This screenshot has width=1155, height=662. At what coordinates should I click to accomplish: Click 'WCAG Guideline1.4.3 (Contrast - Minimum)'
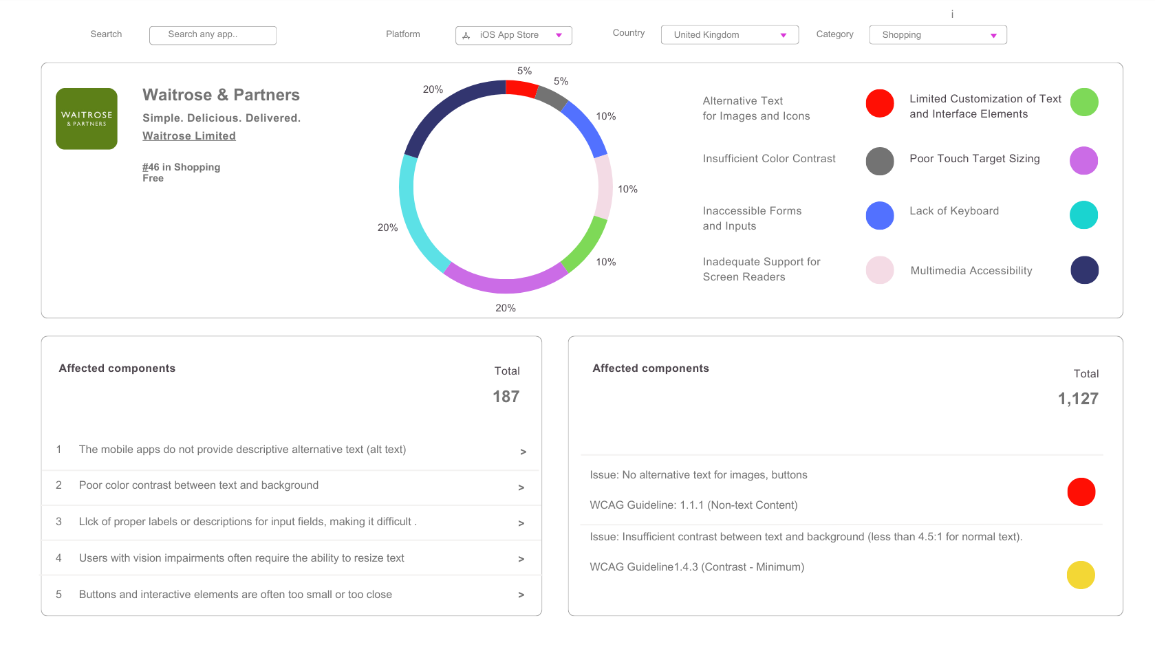pos(697,567)
